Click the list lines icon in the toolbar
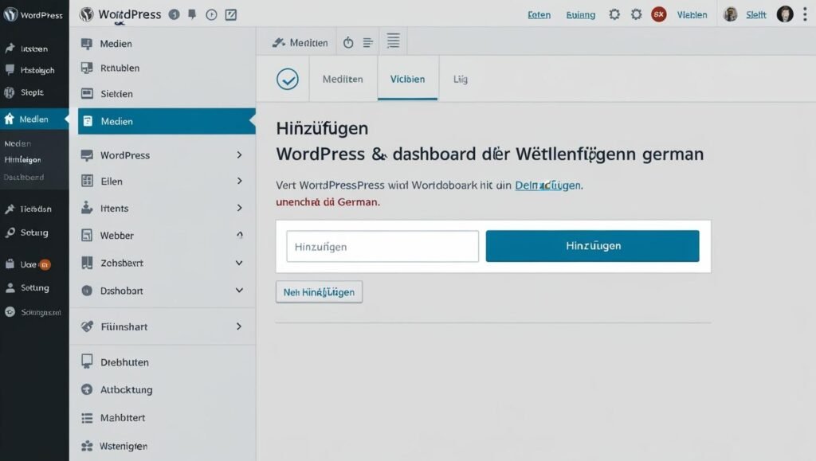The width and height of the screenshot is (816, 461). pyautogui.click(x=394, y=41)
